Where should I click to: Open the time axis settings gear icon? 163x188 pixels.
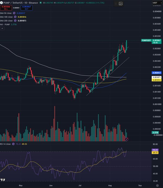tap(157, 186)
